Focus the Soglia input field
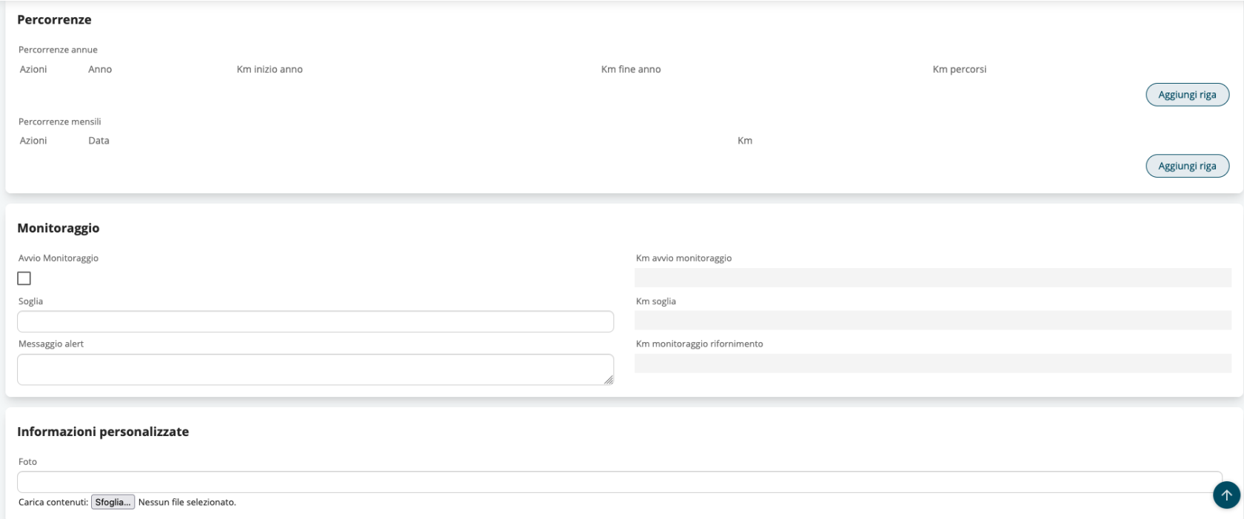 315,321
